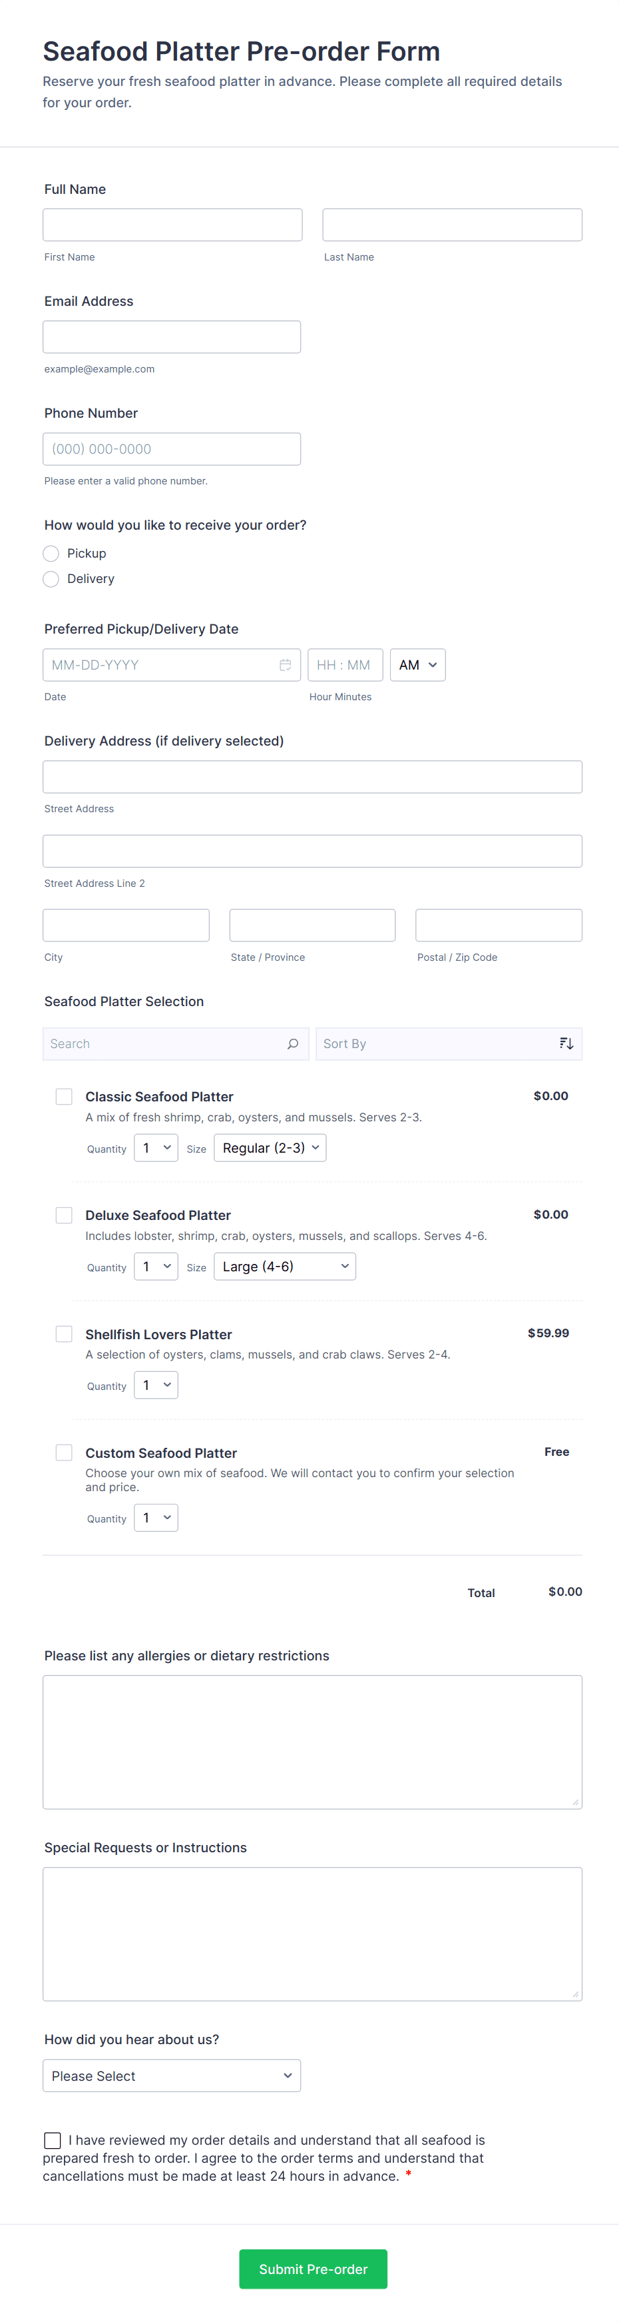Open Classic platter Size dropdown
This screenshot has height=2322, width=619.
(x=270, y=1149)
